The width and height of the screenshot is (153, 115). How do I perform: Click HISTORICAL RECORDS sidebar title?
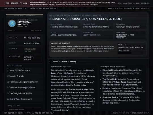click(24, 23)
